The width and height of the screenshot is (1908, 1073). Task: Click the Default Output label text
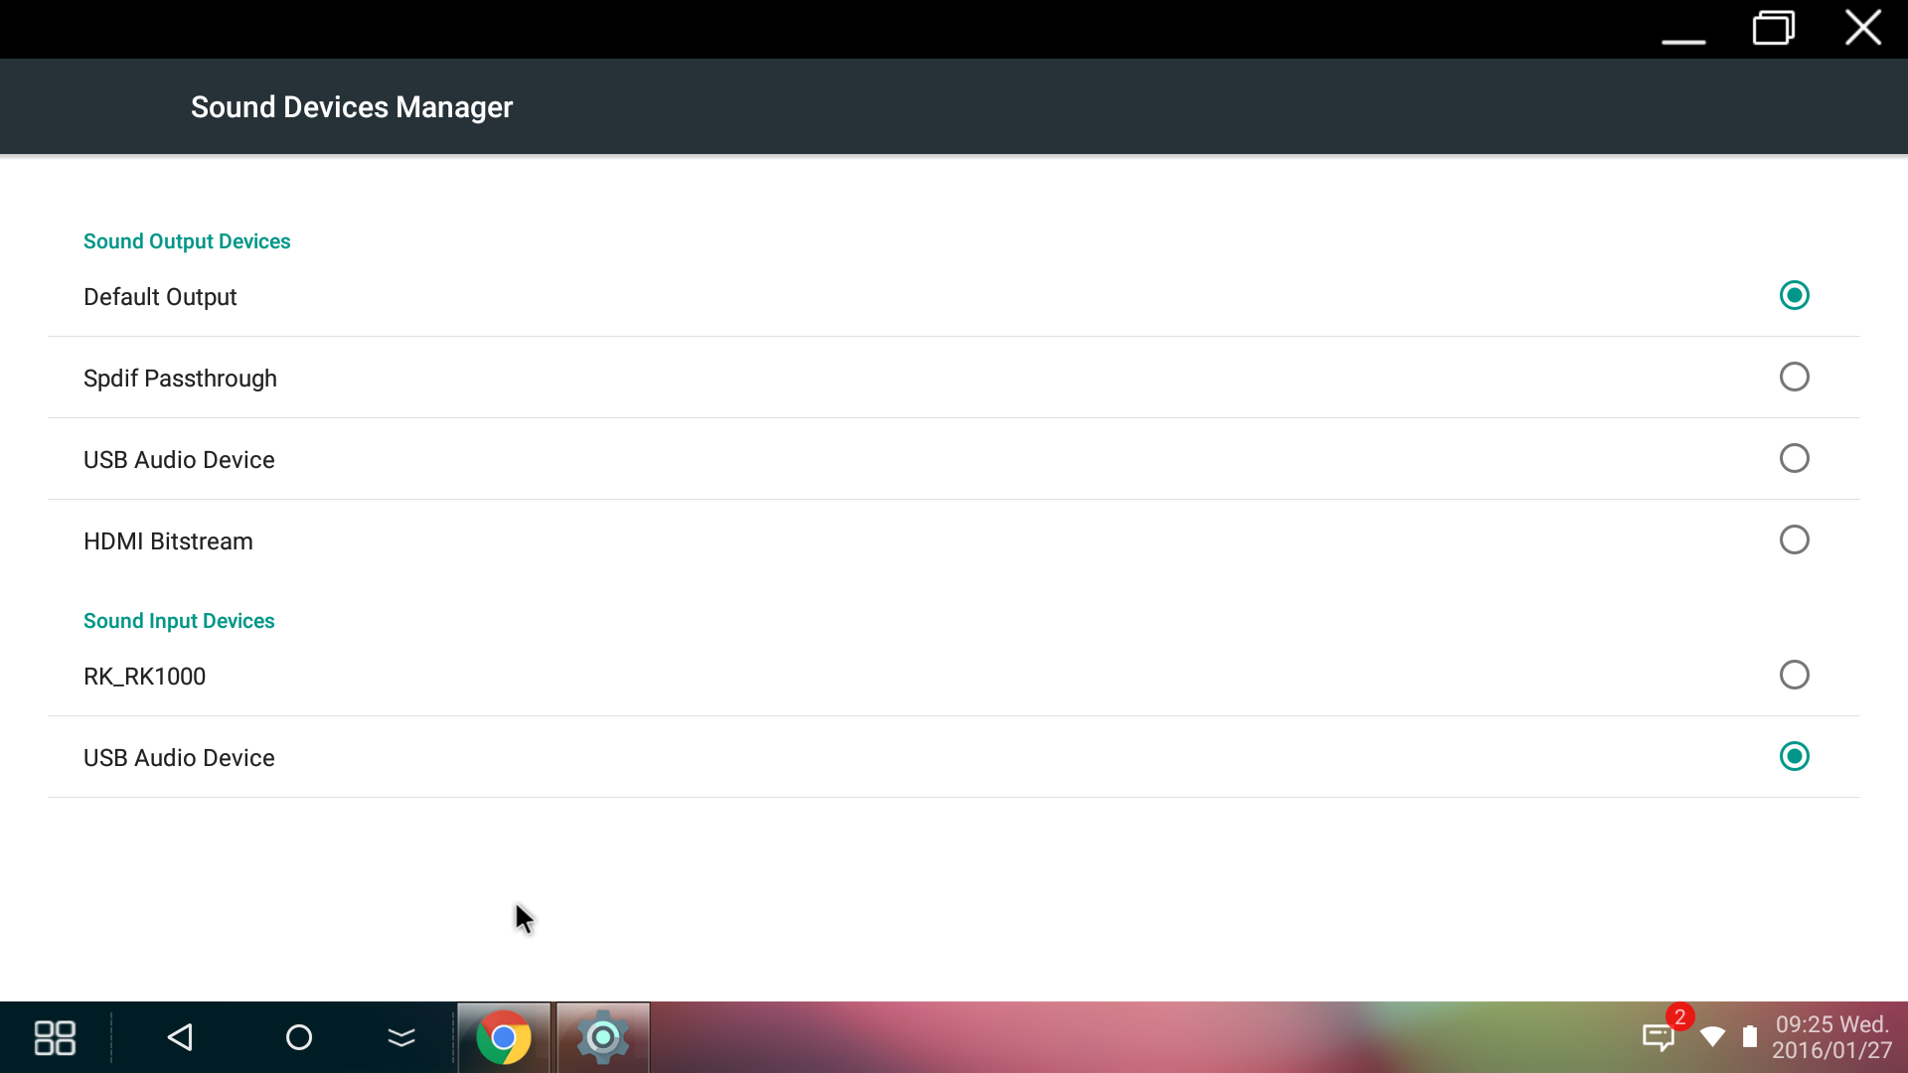(x=160, y=297)
